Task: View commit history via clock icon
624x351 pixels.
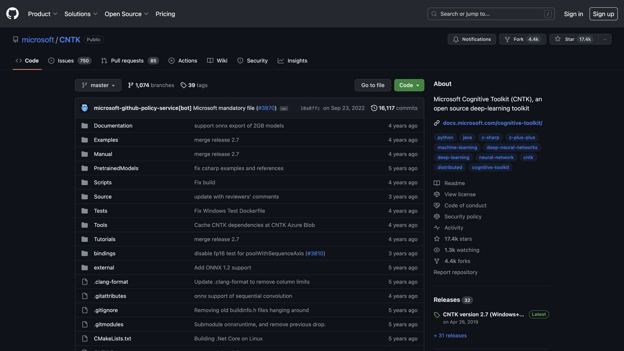Action: tap(374, 108)
